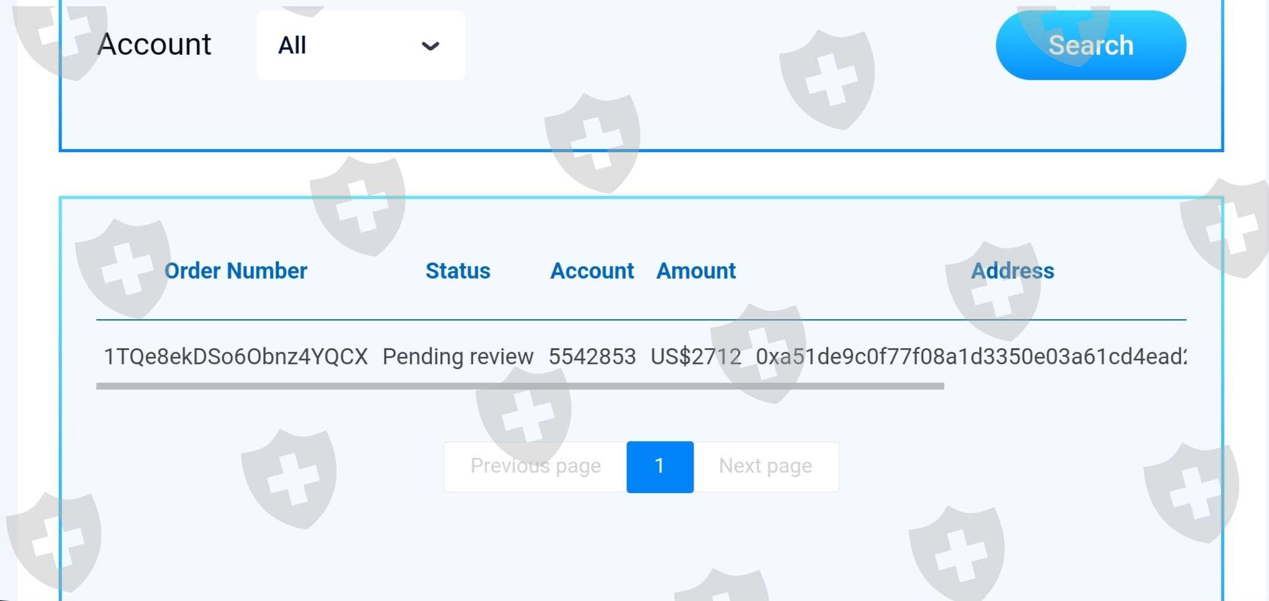1269x601 pixels.
Task: Click the blue Search button
Action: tap(1090, 45)
